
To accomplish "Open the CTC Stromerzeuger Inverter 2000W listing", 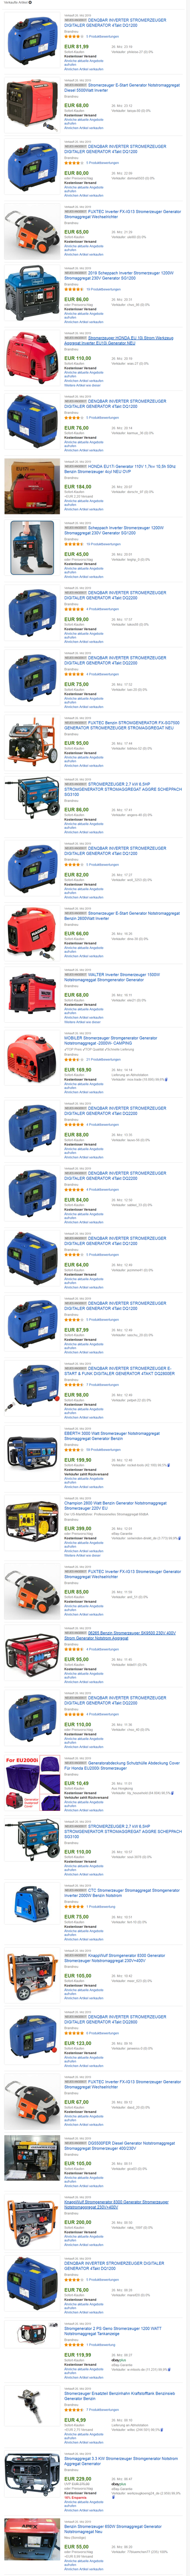I will pos(121,1893).
